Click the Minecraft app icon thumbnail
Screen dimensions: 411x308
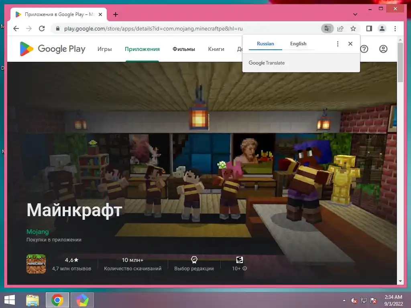pos(36,264)
